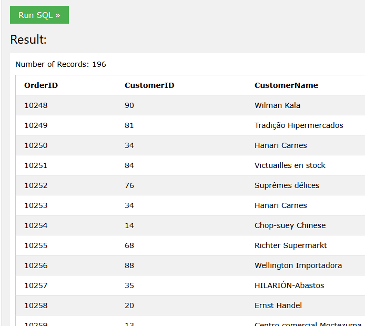Click the CustomerName column header
This screenshot has height=326, width=365.
coord(286,85)
